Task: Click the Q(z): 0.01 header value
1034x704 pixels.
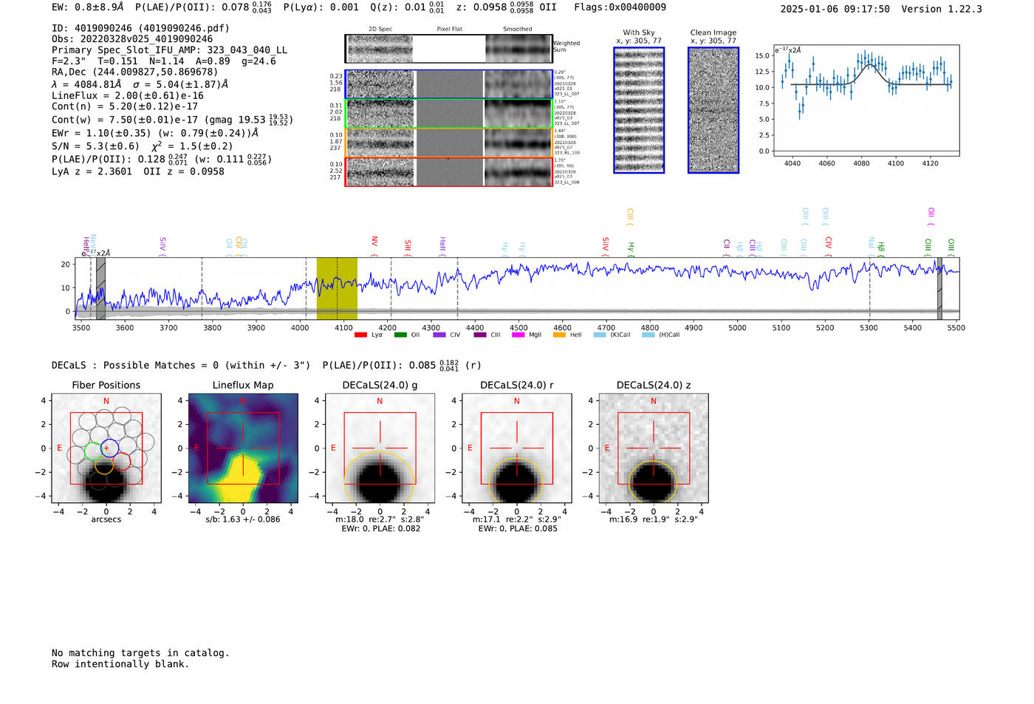Action: [x=408, y=7]
